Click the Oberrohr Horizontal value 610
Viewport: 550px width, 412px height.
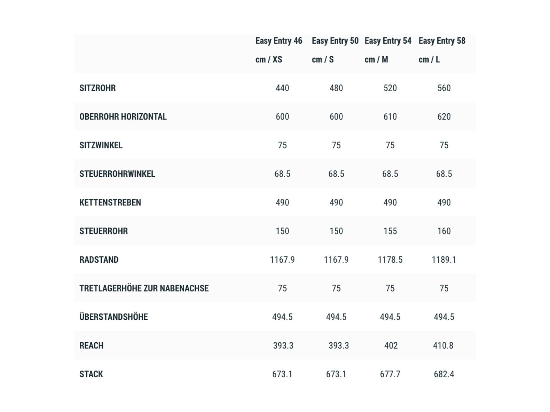(390, 117)
